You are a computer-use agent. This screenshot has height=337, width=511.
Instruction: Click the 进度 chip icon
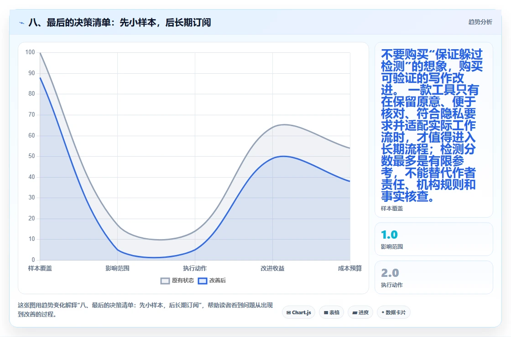coord(355,312)
